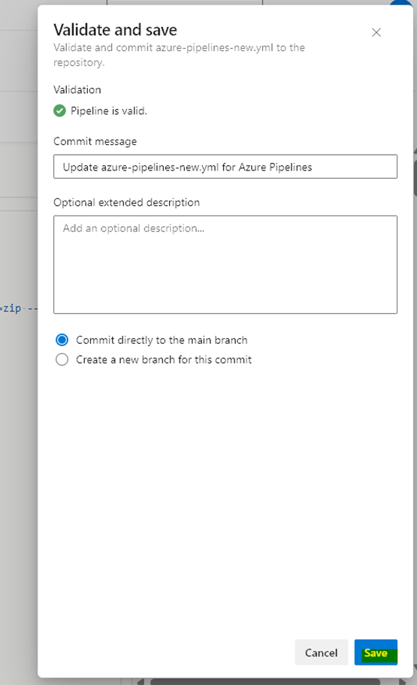
Task: Cancel the pipeline commit
Action: point(322,653)
